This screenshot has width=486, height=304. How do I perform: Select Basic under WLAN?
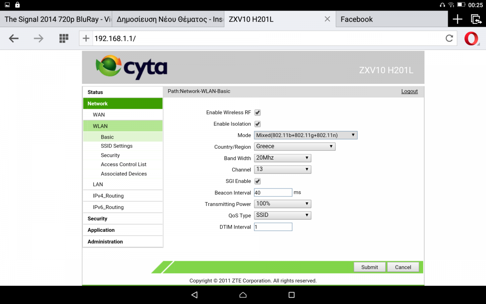pyautogui.click(x=123, y=137)
